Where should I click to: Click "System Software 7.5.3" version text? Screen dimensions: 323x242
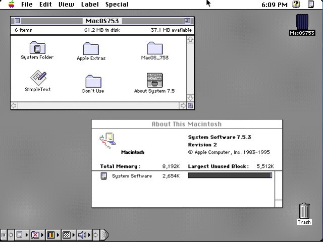point(220,137)
